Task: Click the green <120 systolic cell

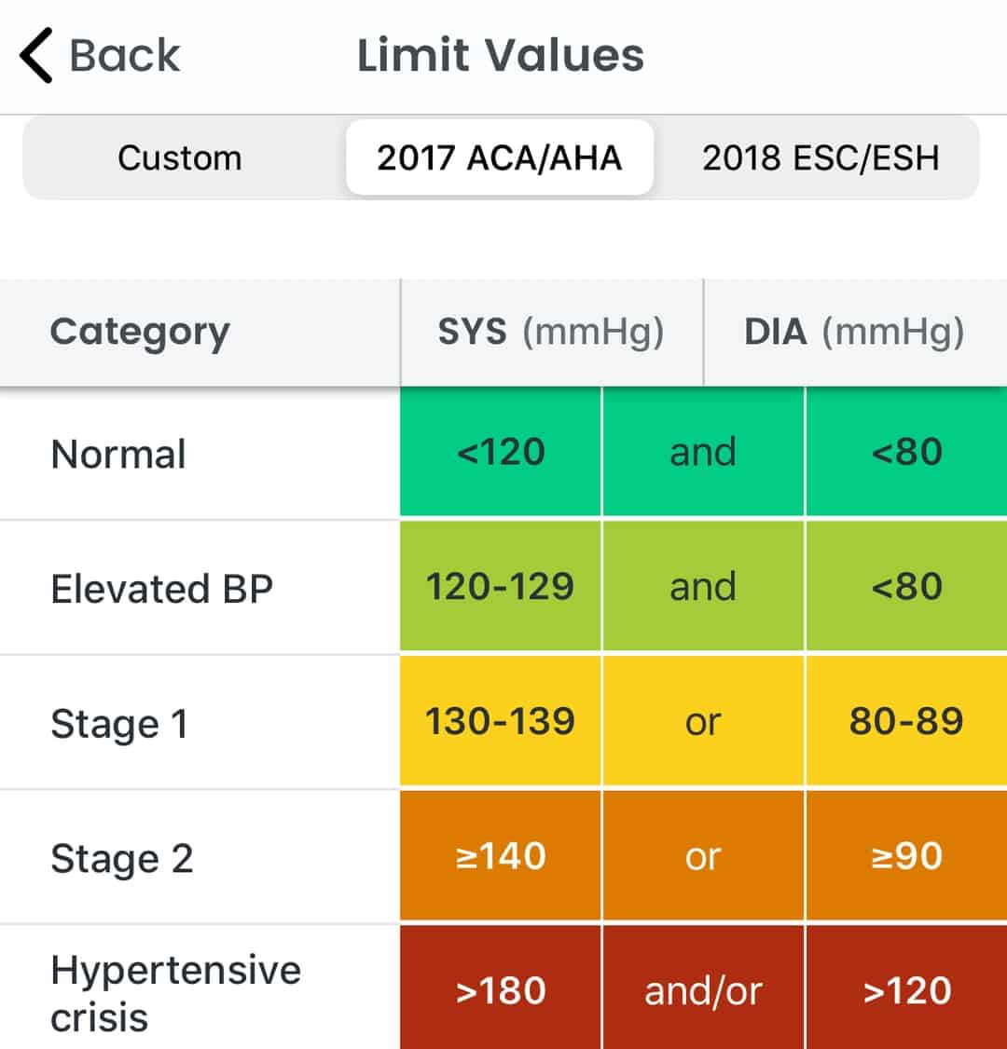Action: [x=501, y=452]
